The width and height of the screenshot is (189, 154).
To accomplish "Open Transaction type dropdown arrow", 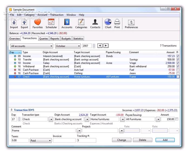I will click(51, 119).
